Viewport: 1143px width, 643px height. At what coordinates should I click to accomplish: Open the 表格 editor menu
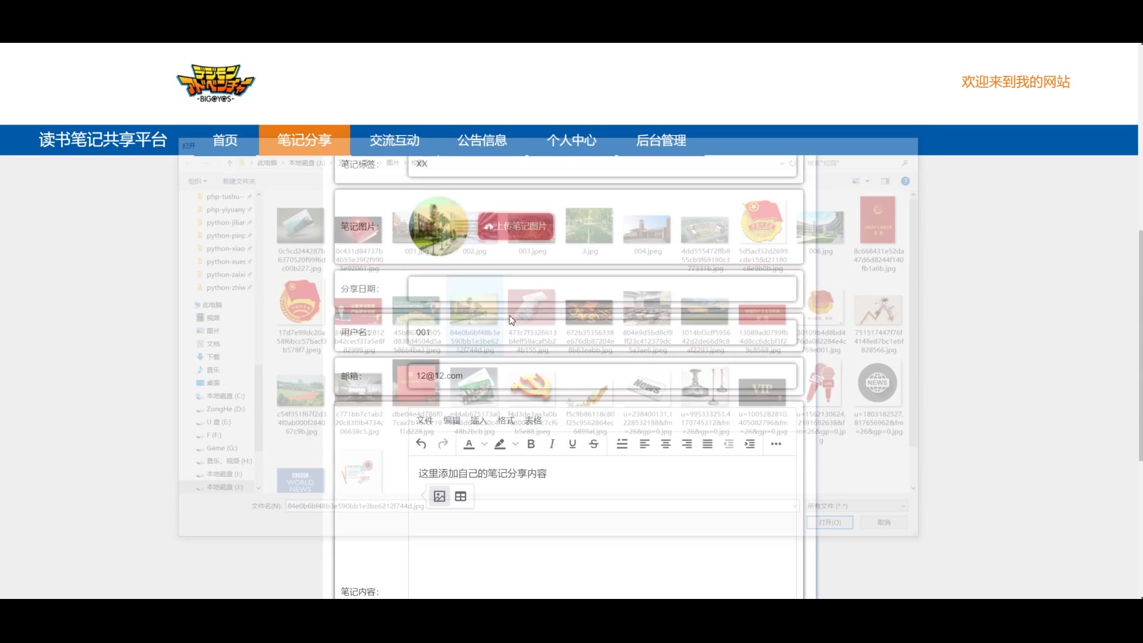[x=533, y=420]
